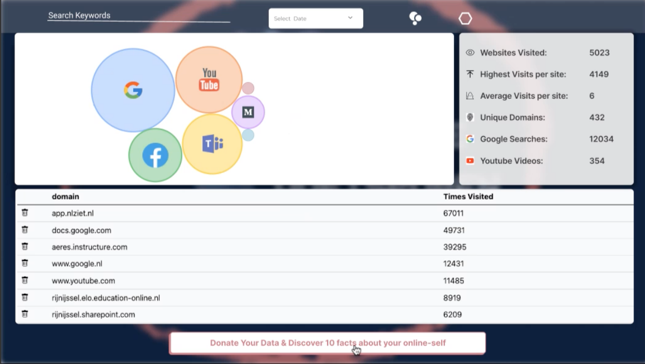Click the aeres.instructure.com domain cell
Viewport: 645px width, 364px height.
[x=89, y=247]
